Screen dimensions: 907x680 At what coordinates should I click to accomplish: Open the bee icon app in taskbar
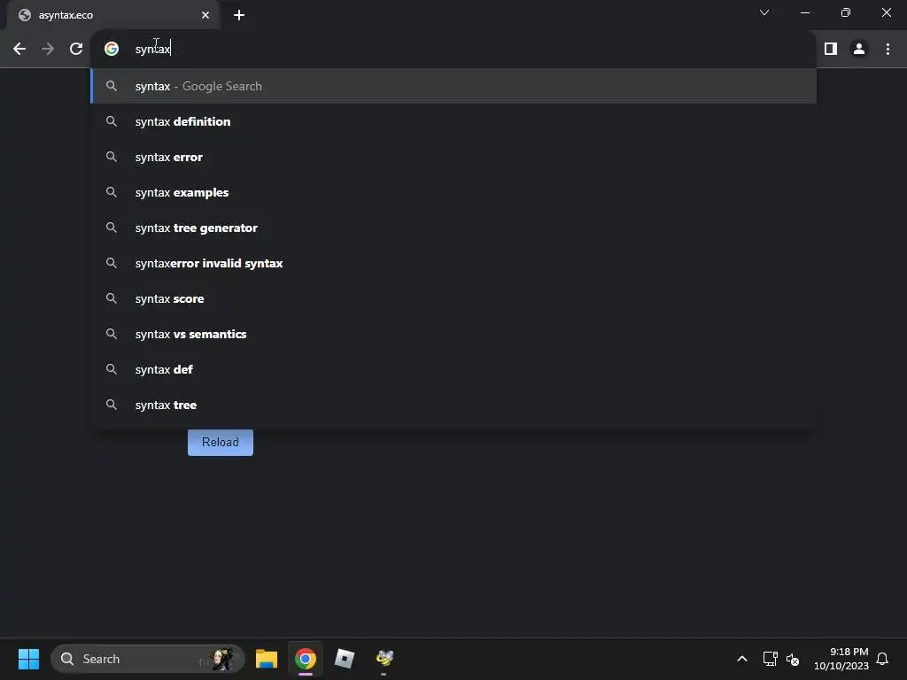[x=384, y=658]
